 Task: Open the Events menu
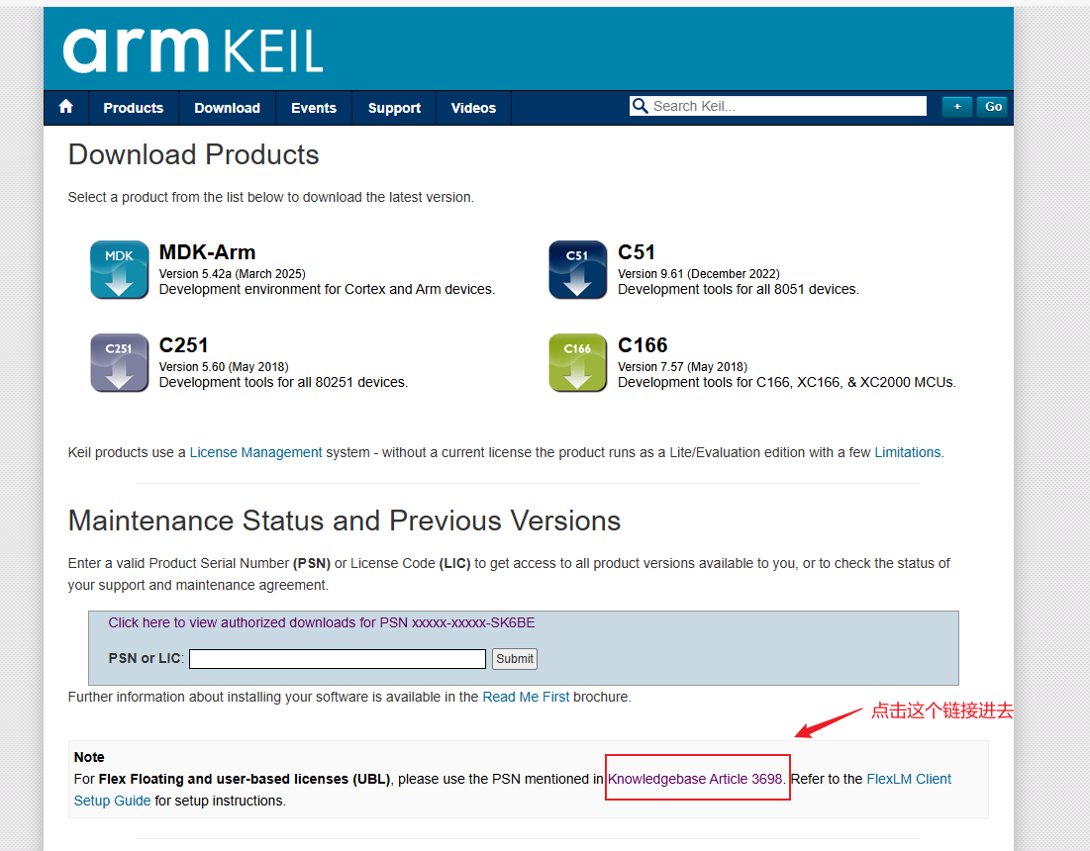pyautogui.click(x=314, y=108)
